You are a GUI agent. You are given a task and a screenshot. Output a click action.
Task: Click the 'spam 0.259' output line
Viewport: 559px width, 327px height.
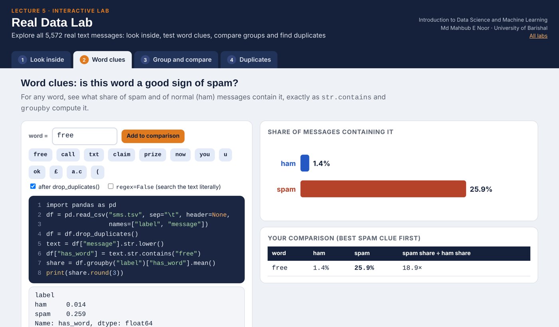coord(60,314)
